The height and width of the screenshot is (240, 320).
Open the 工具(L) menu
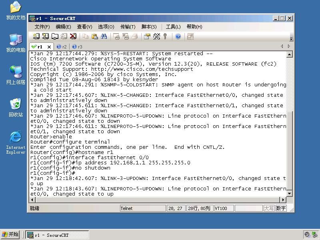pyautogui.click(x=173, y=27)
